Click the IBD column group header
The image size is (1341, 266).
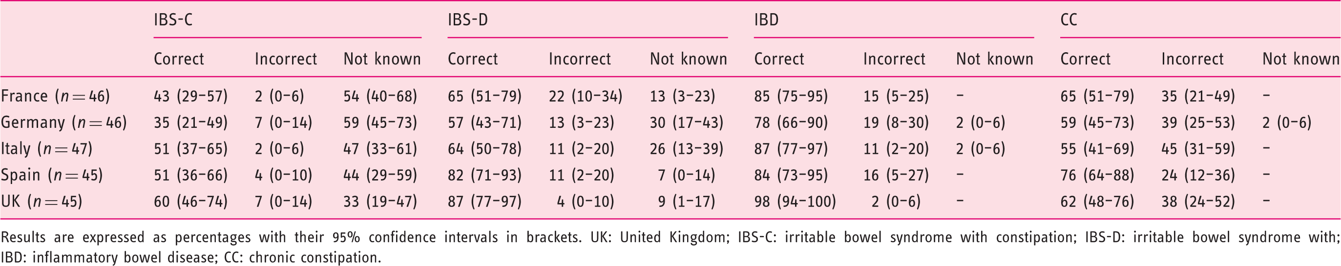(x=766, y=20)
